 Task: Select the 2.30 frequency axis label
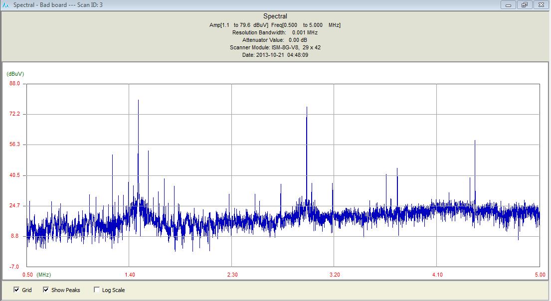[x=232, y=275]
